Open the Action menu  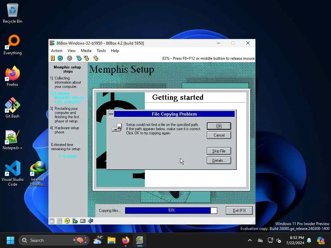point(57,51)
